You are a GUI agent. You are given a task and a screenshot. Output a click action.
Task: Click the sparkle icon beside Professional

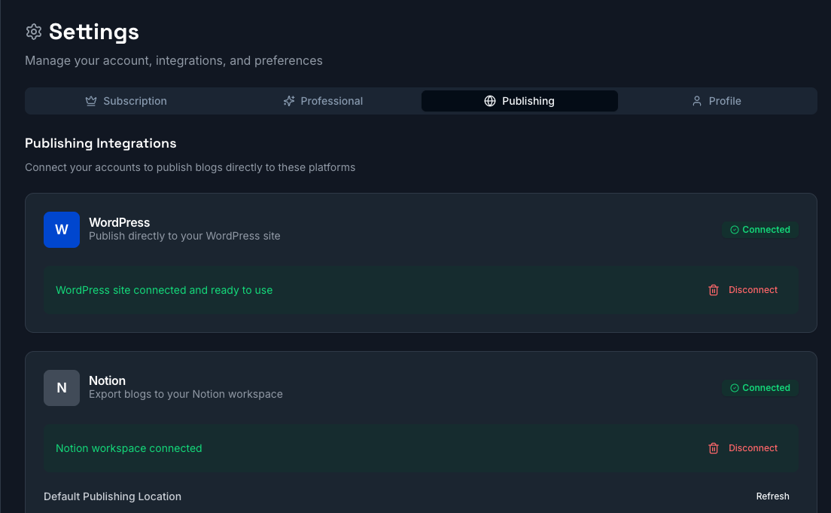tap(289, 101)
